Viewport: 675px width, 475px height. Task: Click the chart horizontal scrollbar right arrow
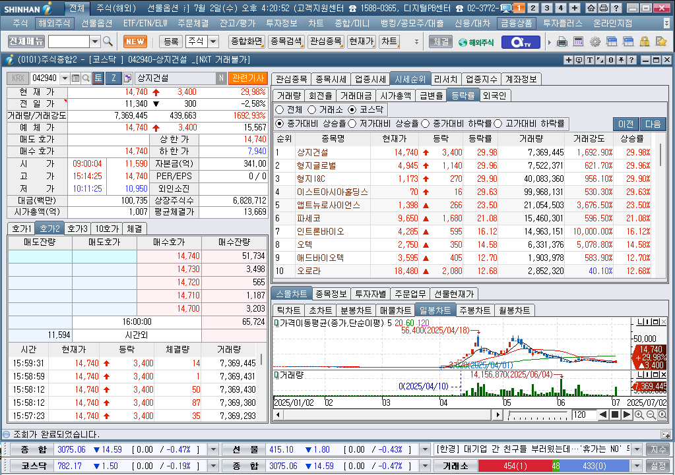[498, 415]
